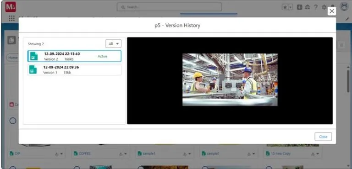Select the 12-09-2024 22:13:40 version entry
352x169 pixels.
point(74,56)
